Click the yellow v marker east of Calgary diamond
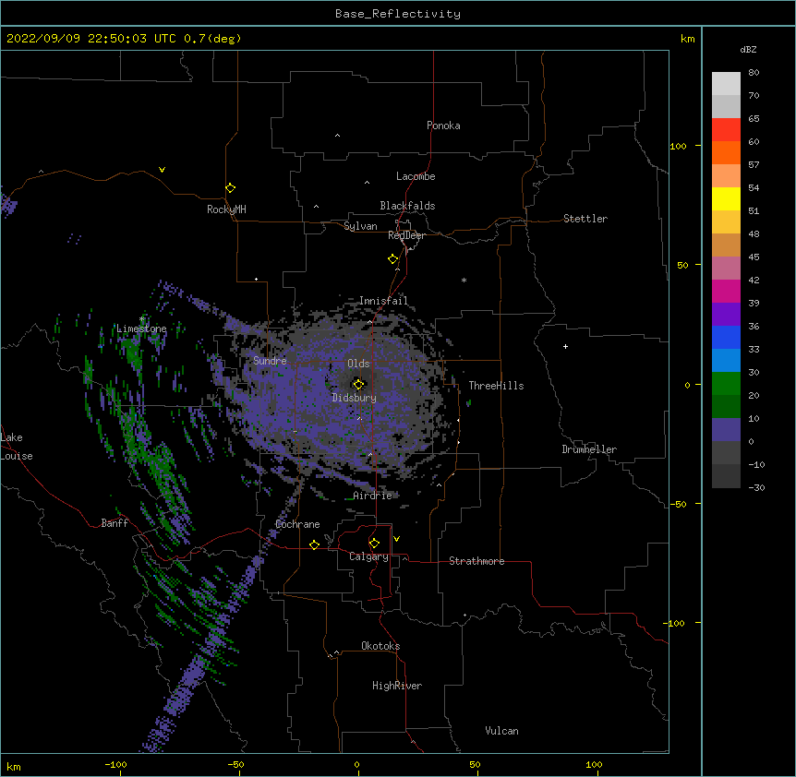 396,539
